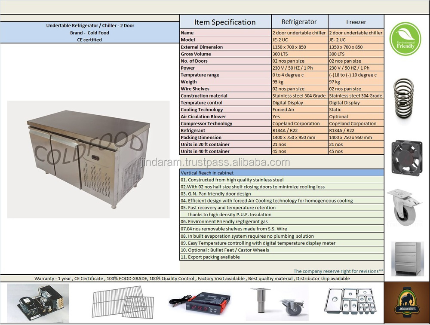Click the bullet feet and castor photo

[x=277, y=302]
